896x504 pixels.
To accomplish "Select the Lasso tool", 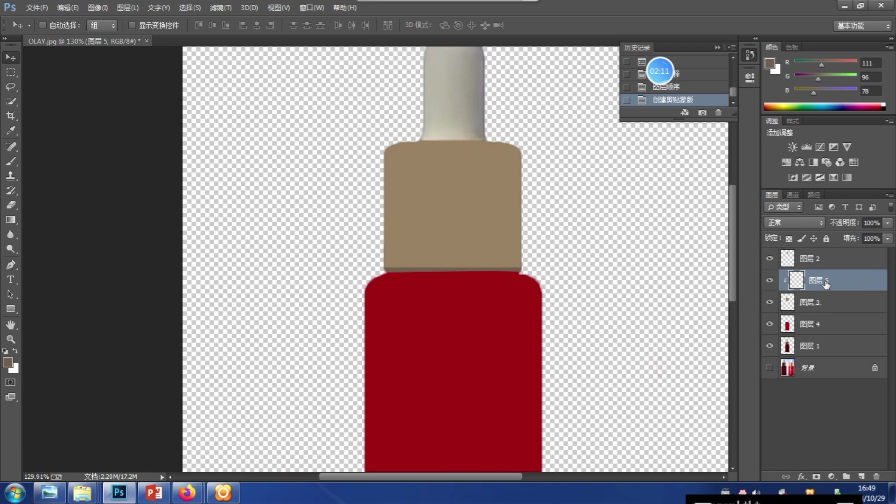I will 11,87.
